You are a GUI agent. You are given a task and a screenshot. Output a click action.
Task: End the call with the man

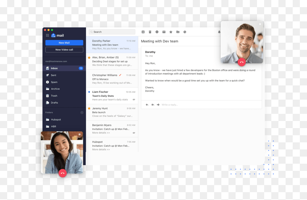tap(242, 62)
